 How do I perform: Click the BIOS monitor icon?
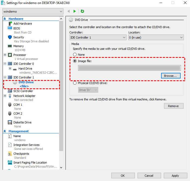10,28
